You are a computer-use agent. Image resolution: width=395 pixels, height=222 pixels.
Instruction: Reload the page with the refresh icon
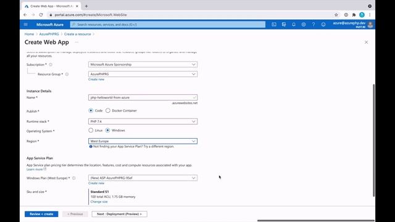pos(41,15)
